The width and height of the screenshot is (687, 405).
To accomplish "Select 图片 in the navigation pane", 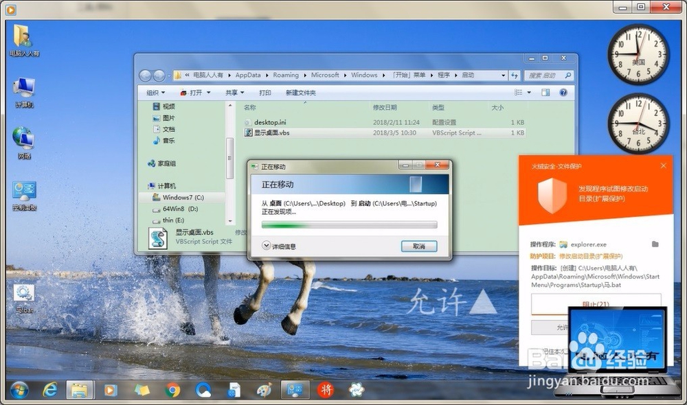I will [x=168, y=118].
